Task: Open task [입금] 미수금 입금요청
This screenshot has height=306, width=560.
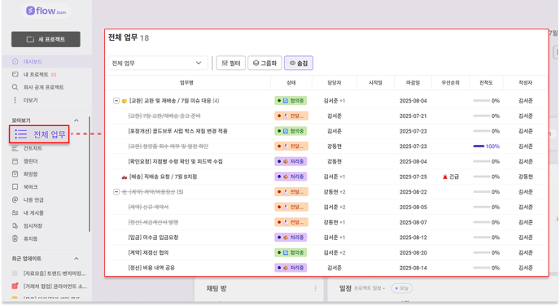Action: (x=153, y=238)
